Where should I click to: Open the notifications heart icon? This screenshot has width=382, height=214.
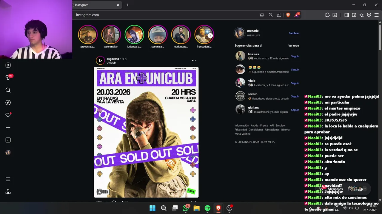[x=8, y=115]
